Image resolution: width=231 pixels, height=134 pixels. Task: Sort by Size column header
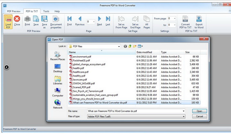tap(192, 52)
